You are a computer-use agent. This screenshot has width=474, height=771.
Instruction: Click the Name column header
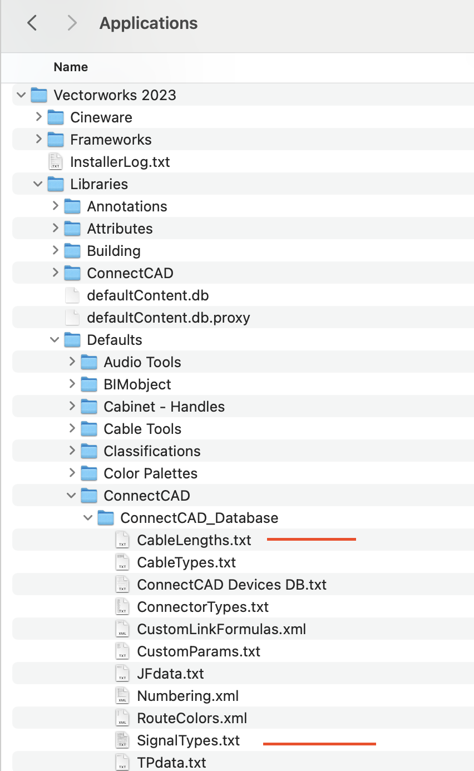point(71,67)
